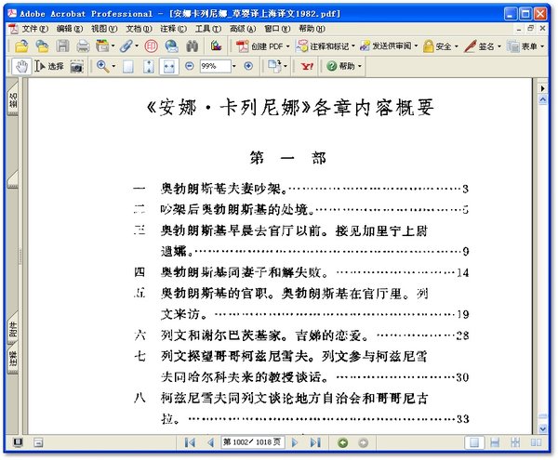
Task: Open the 注释 (Comments) menu
Action: pyautogui.click(x=173, y=29)
